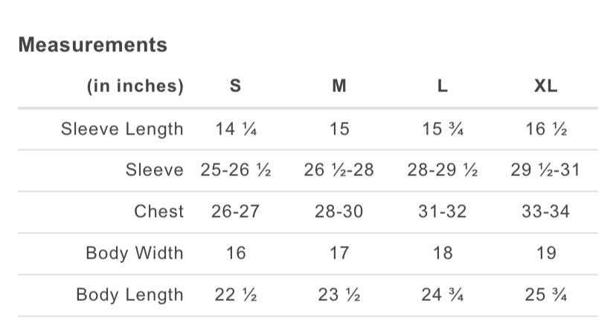
Task: Click the XL size column header
Action: tap(546, 85)
